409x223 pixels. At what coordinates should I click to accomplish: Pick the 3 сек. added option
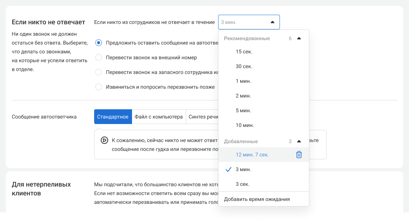point(242,184)
